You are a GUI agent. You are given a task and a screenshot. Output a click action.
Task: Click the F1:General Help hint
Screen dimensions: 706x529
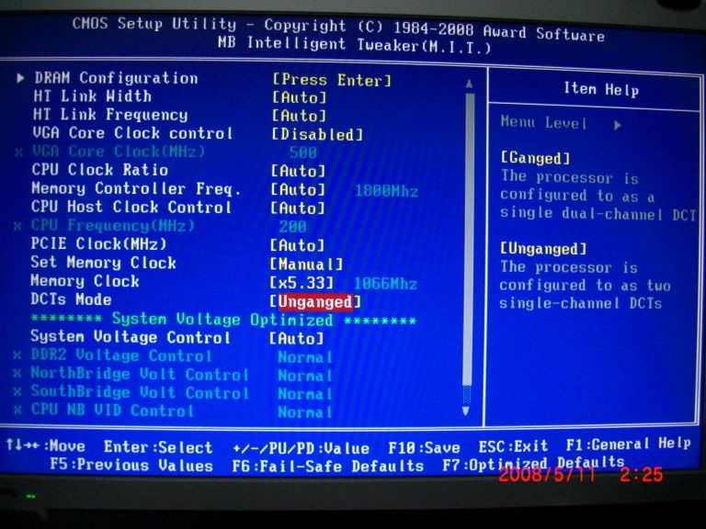[x=629, y=444]
